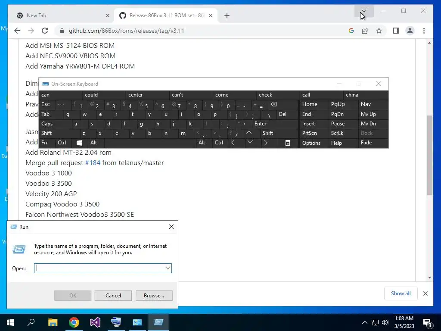441x331 pixels.
Task: Dismiss the Chrome downloads bar
Action: 425,294
